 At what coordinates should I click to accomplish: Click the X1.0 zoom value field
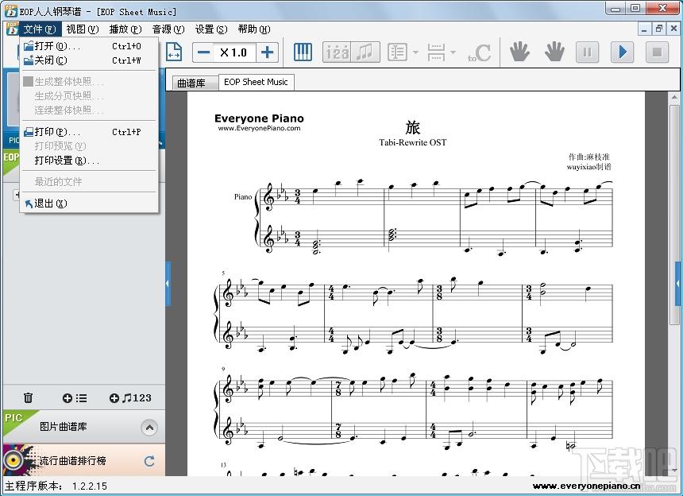(x=235, y=52)
